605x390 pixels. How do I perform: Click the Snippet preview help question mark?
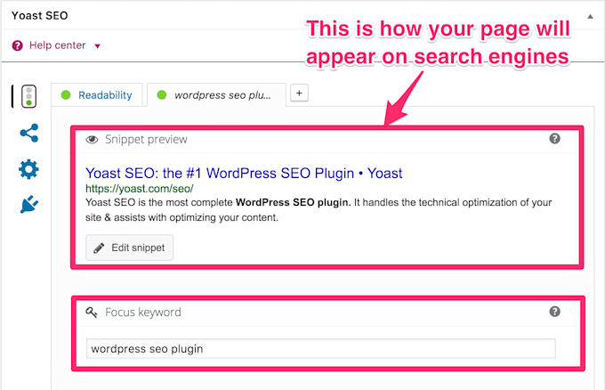(555, 139)
